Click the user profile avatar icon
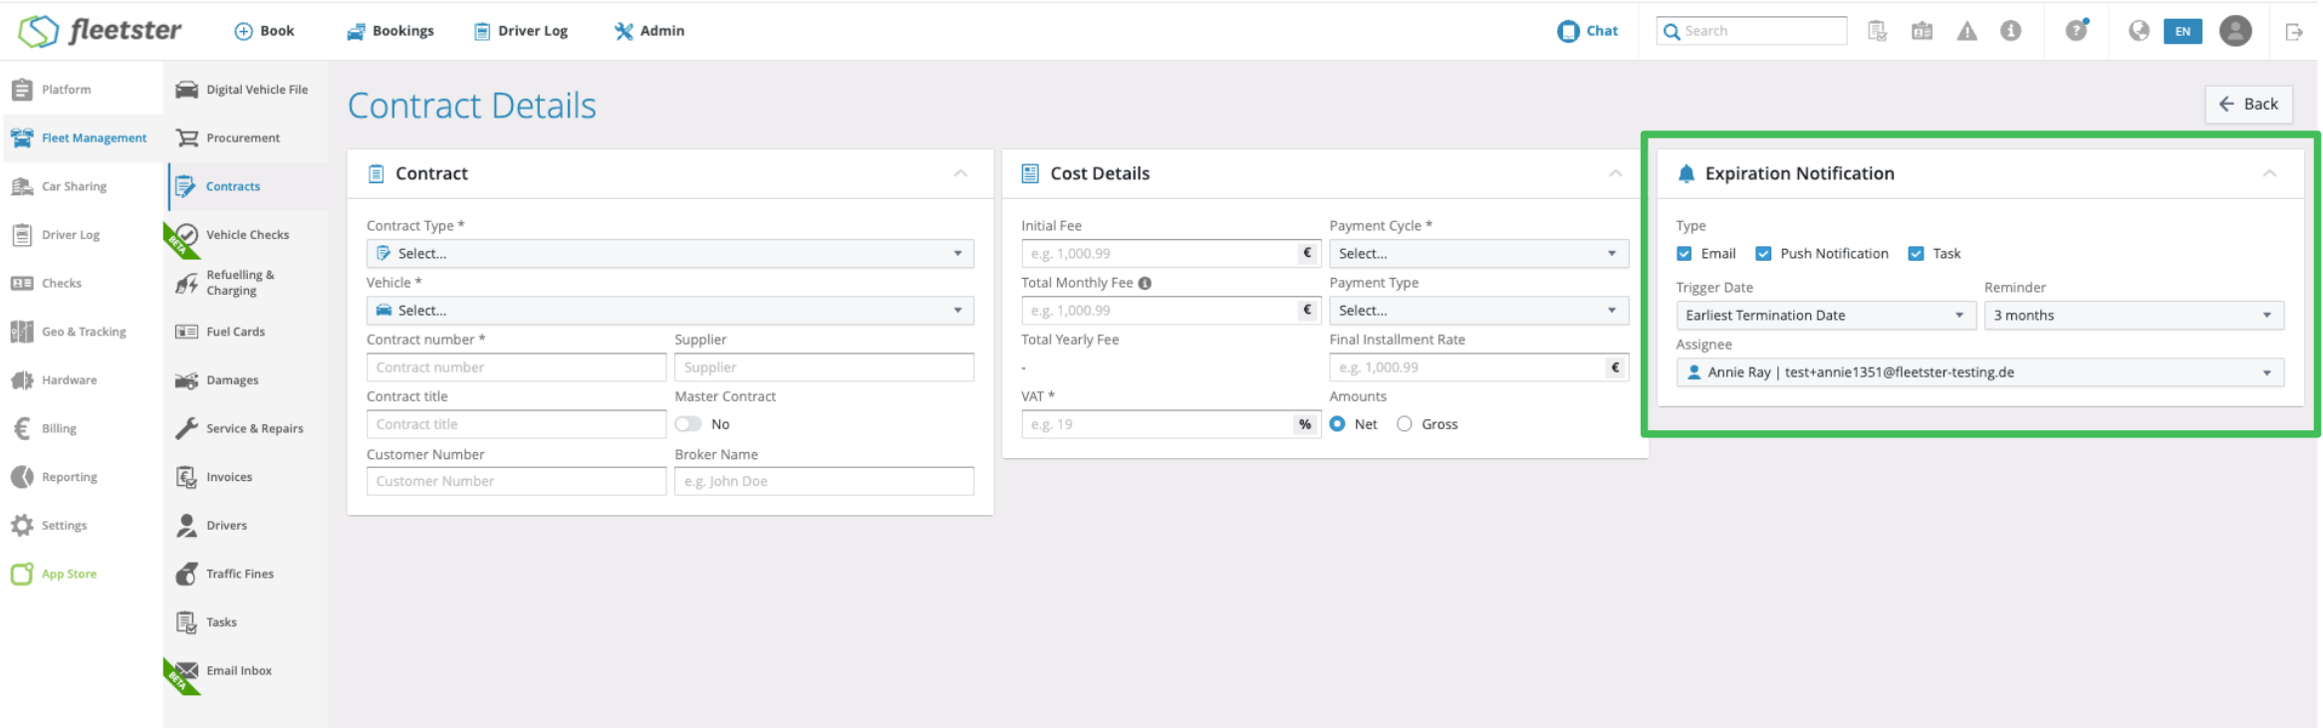Viewport: 2323px width, 728px height. [2235, 31]
